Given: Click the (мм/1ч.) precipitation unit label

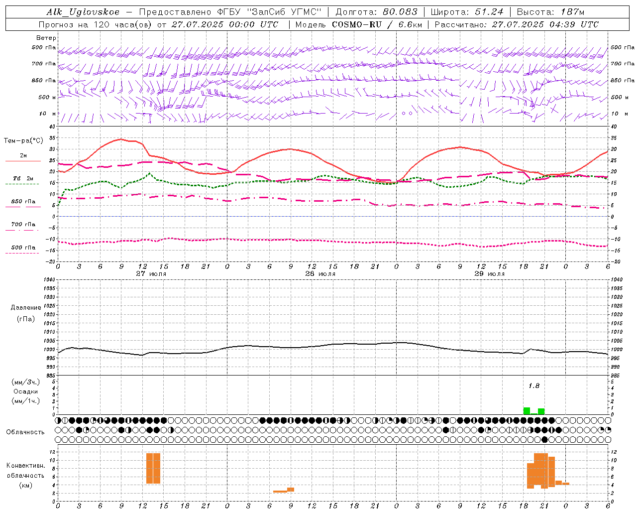Looking at the screenshot, I should point(25,401).
